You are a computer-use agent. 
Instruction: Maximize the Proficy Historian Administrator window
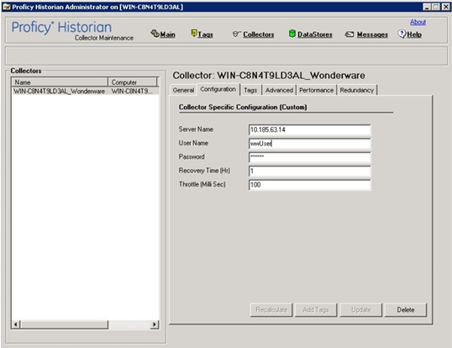pos(436,7)
